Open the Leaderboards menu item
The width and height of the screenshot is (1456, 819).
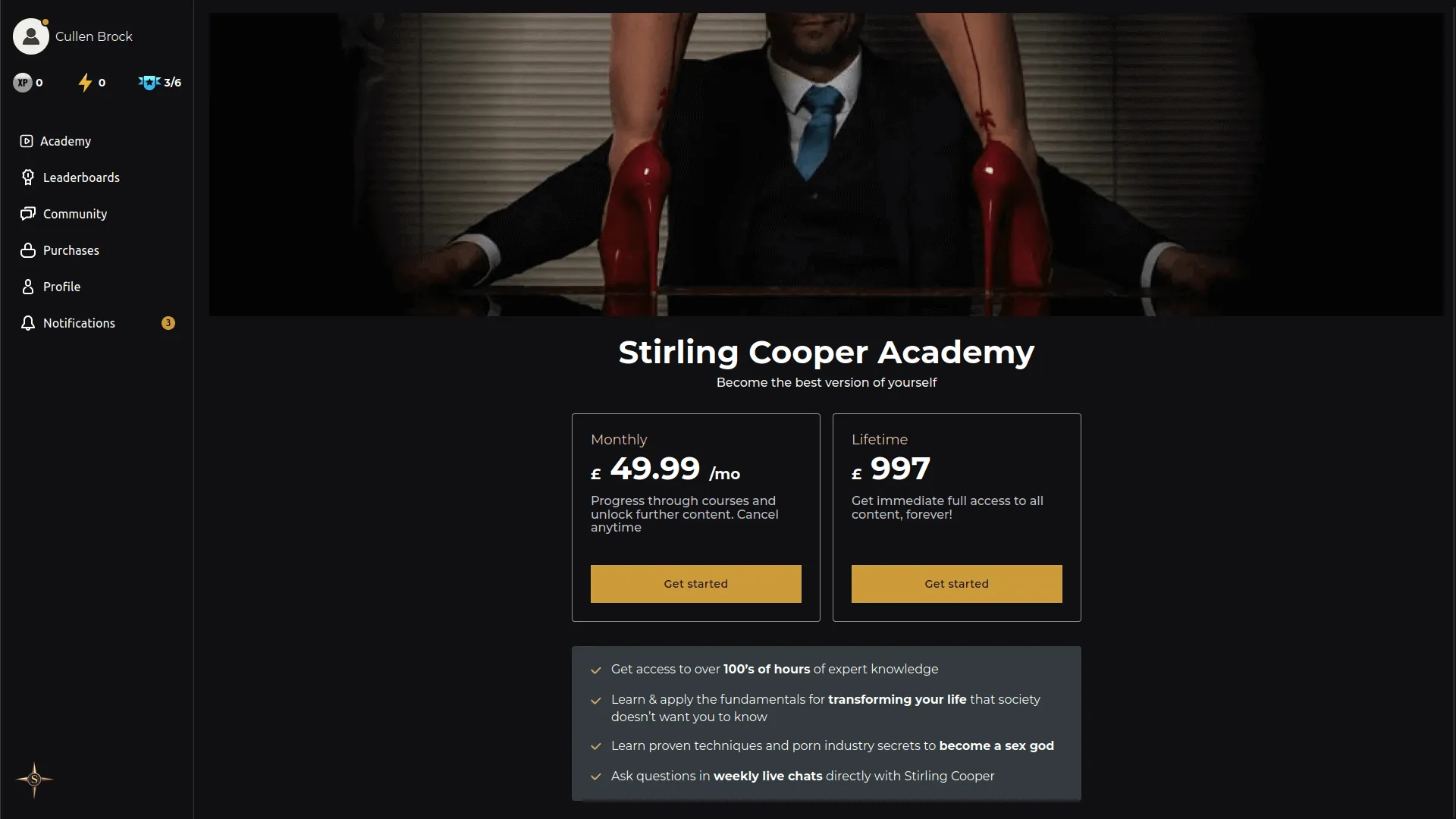tap(81, 177)
